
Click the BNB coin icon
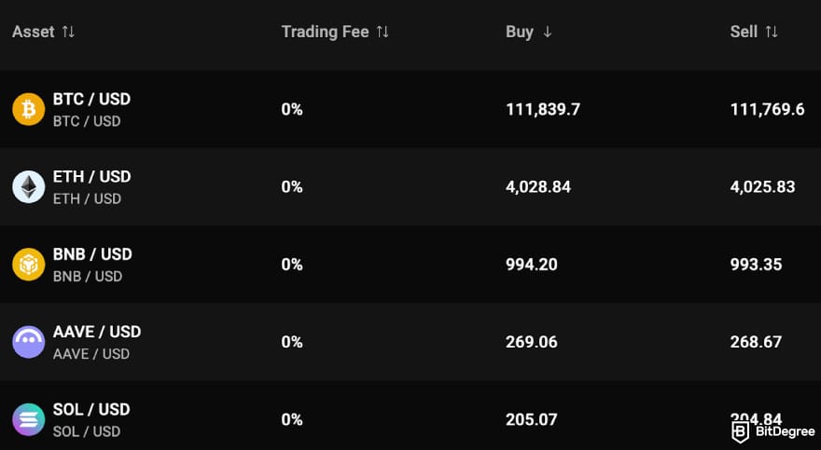[x=28, y=265]
